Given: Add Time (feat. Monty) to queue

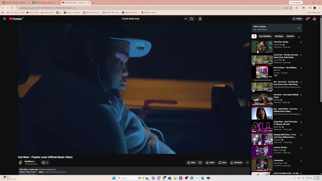Looking at the screenshot, I should pos(270,48).
